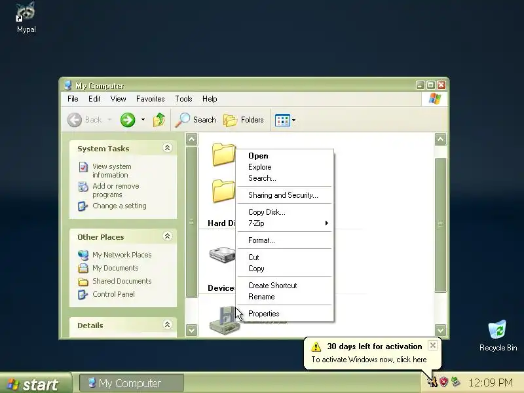Click the right pane vertical scrollbar thumb
The image size is (524, 393).
click(x=440, y=225)
